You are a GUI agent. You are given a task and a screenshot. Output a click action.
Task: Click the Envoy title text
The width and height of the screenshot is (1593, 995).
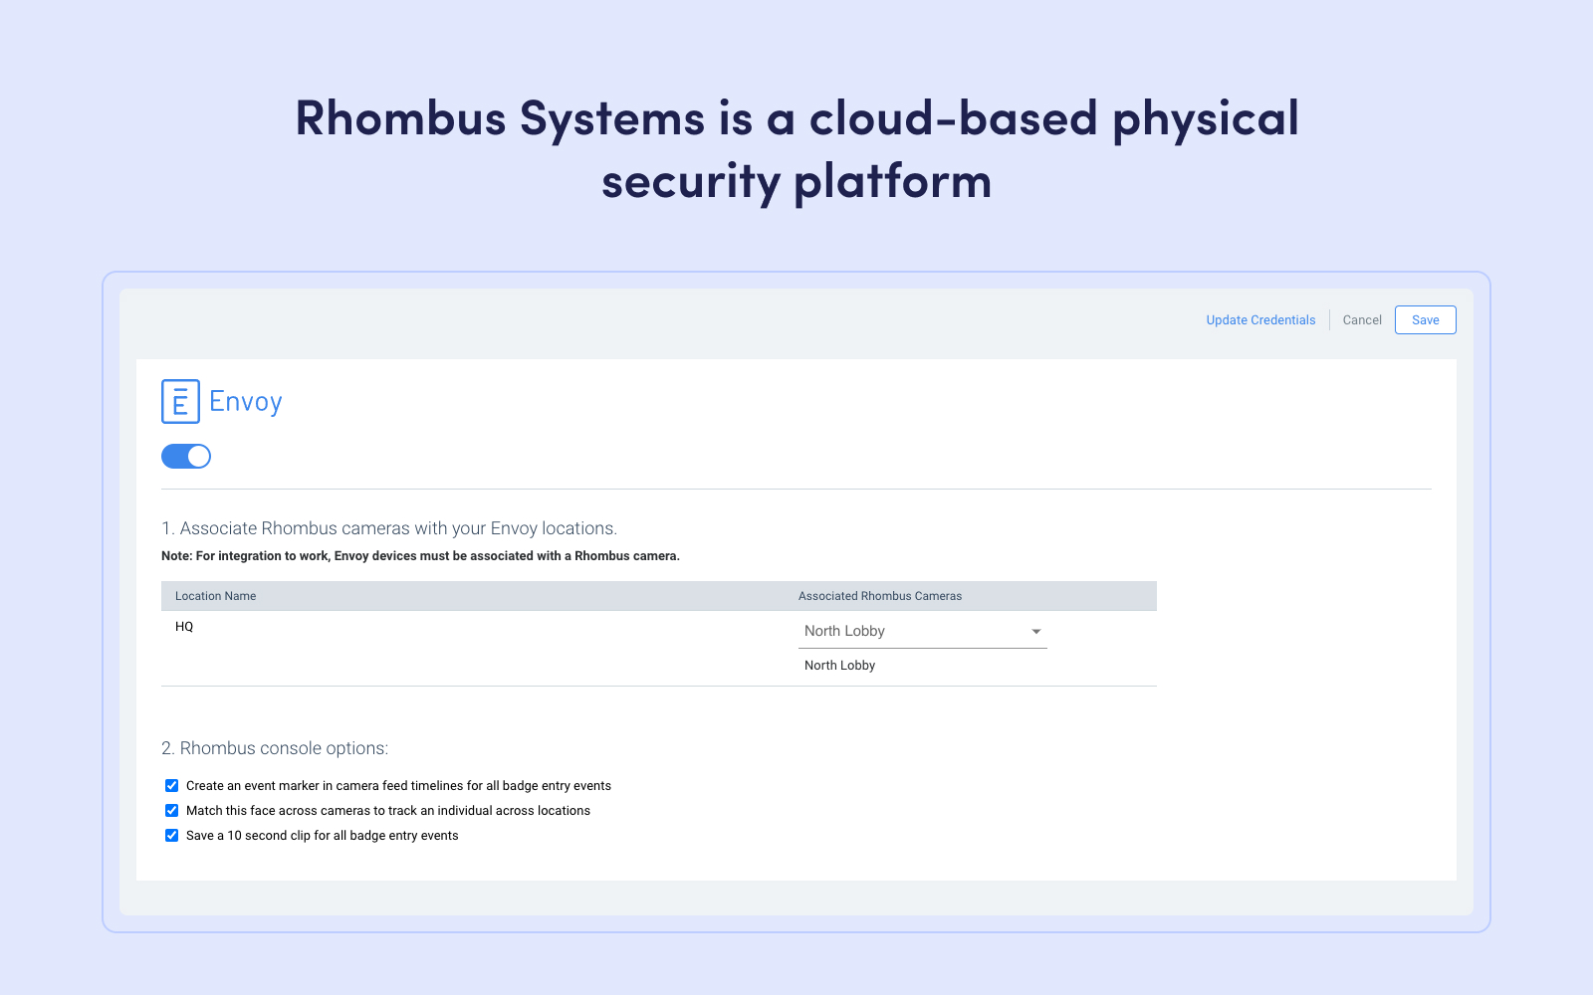[x=246, y=402]
